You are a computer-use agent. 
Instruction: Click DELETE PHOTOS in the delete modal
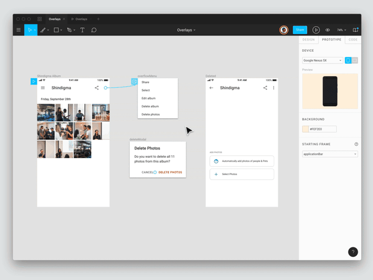point(170,172)
